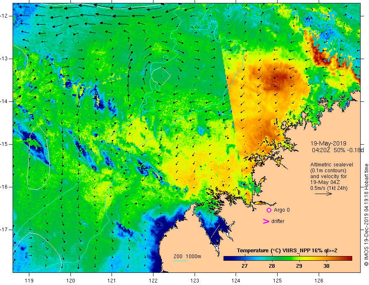369x285 pixels.
Task: Click the '0.5m/s (1kt 24h)' text
Action: tap(329, 188)
